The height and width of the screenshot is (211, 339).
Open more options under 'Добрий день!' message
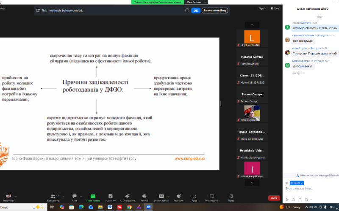click(304, 73)
